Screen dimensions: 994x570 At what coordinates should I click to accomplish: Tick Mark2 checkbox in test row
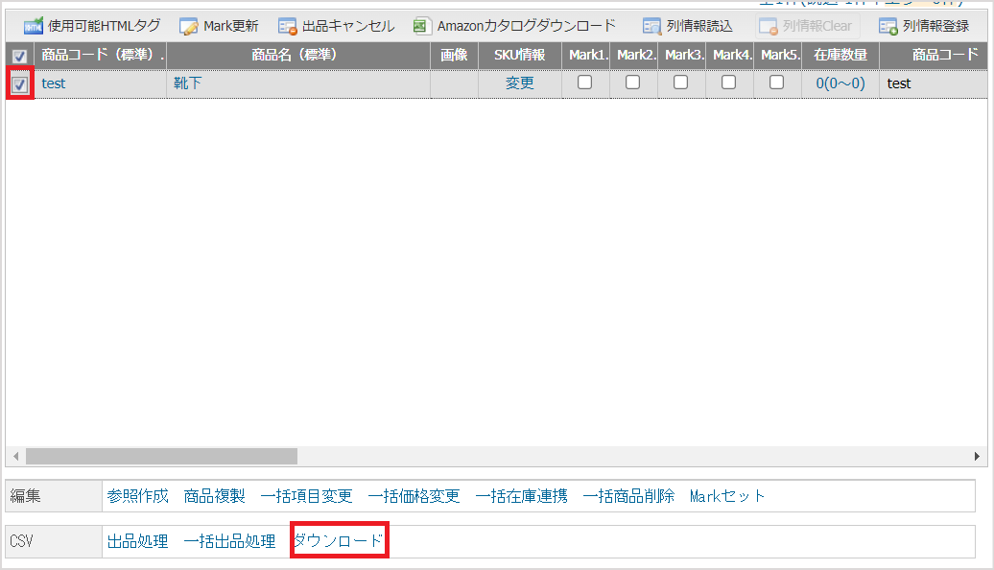point(632,83)
